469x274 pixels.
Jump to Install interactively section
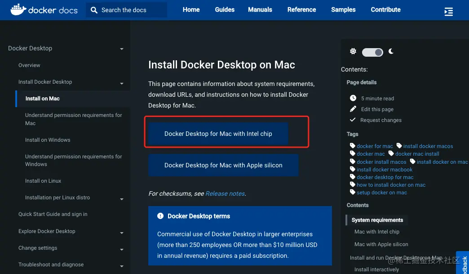pos(376,269)
